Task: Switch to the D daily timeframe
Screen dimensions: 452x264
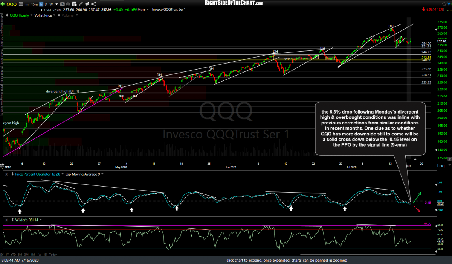Action: point(46,3)
